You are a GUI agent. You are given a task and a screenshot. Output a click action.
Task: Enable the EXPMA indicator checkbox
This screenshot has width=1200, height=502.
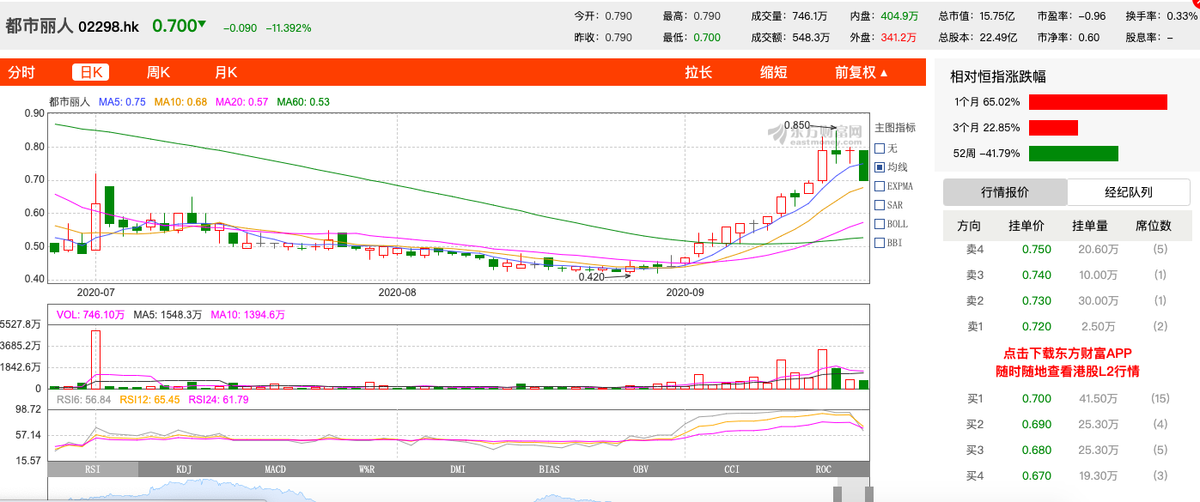[880, 186]
